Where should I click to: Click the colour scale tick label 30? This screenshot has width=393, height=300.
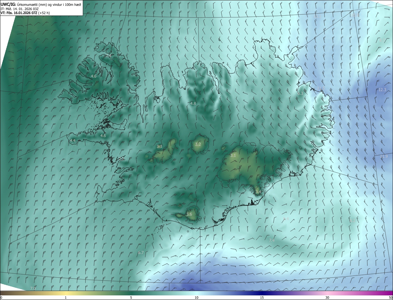pos(327,298)
